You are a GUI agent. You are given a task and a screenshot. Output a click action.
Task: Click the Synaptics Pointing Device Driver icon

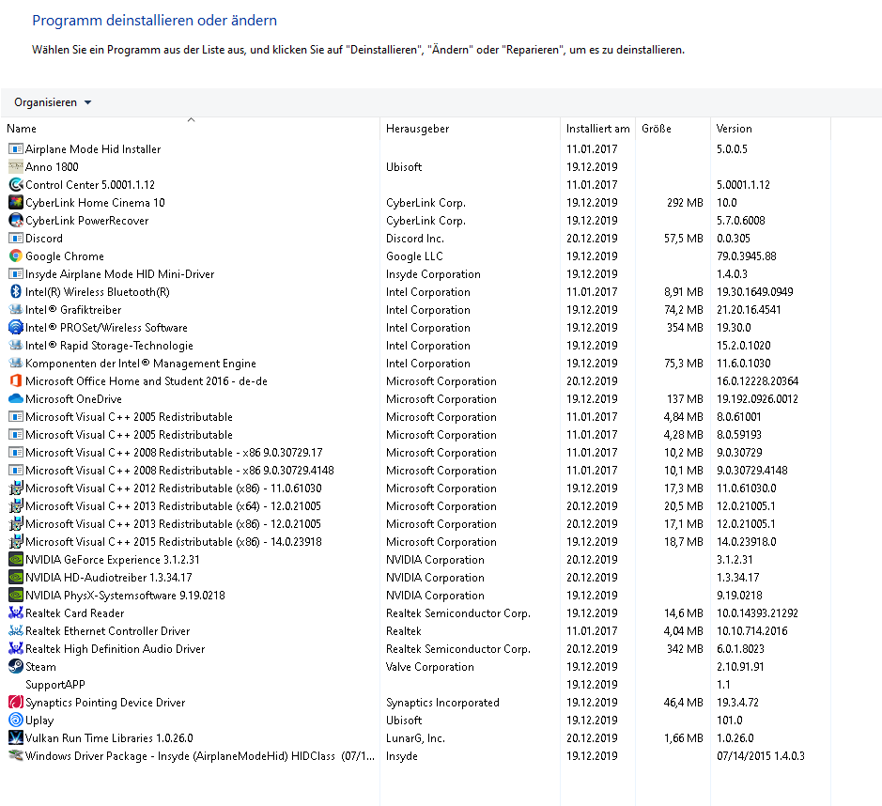(x=16, y=703)
